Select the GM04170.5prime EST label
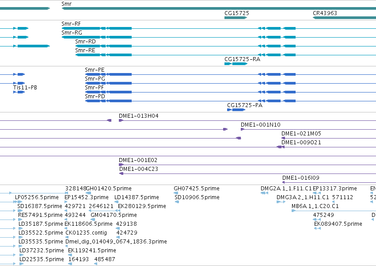The height and width of the screenshot is (266, 376). pyautogui.click(x=114, y=215)
